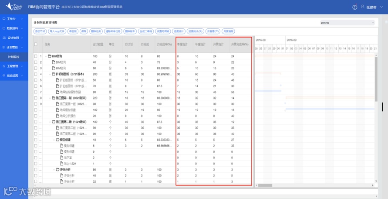Click the Gantt scrollbar right arrow

pos(373,185)
